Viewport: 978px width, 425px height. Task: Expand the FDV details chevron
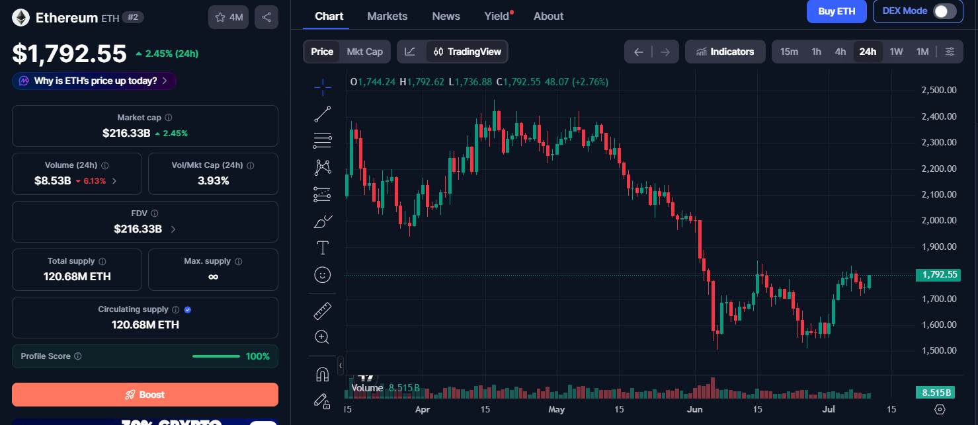[x=173, y=229]
